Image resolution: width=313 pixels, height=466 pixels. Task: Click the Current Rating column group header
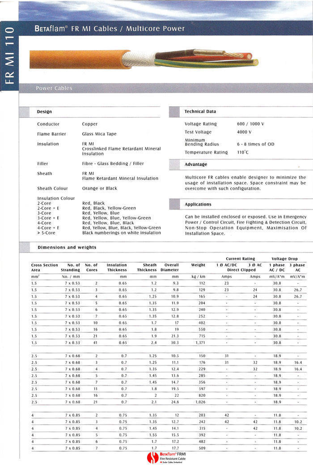240,259
